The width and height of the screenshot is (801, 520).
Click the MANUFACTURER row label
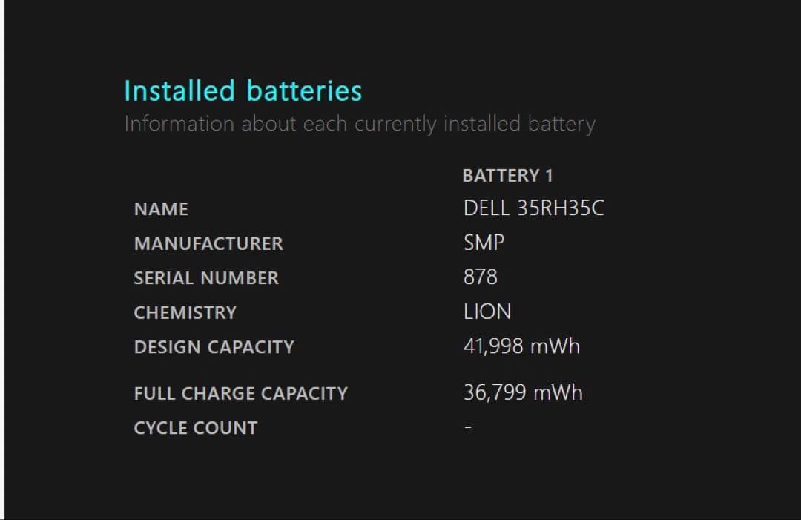[x=208, y=243]
